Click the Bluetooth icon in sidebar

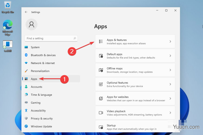[x=26, y=55]
